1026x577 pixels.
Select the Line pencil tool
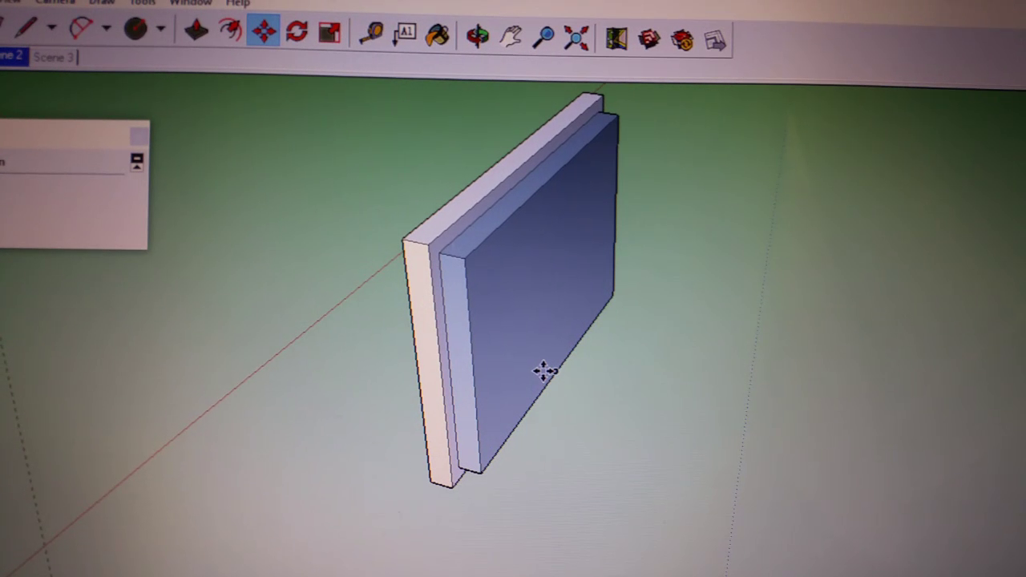(26, 26)
